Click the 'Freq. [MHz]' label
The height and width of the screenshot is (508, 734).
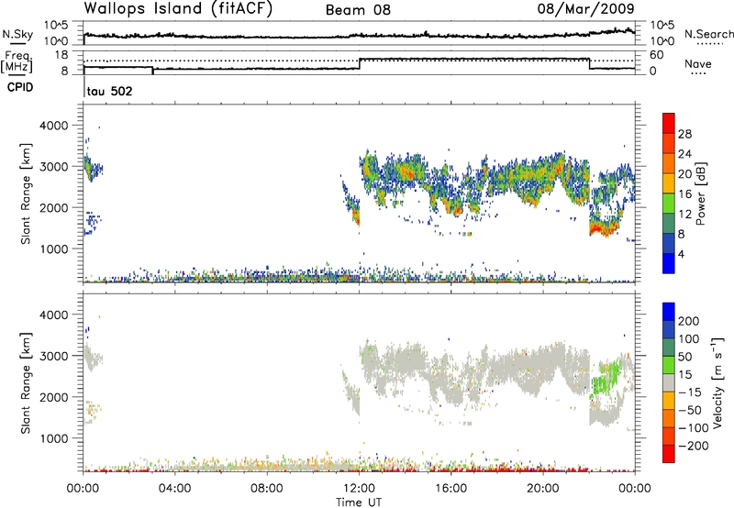tap(17, 61)
